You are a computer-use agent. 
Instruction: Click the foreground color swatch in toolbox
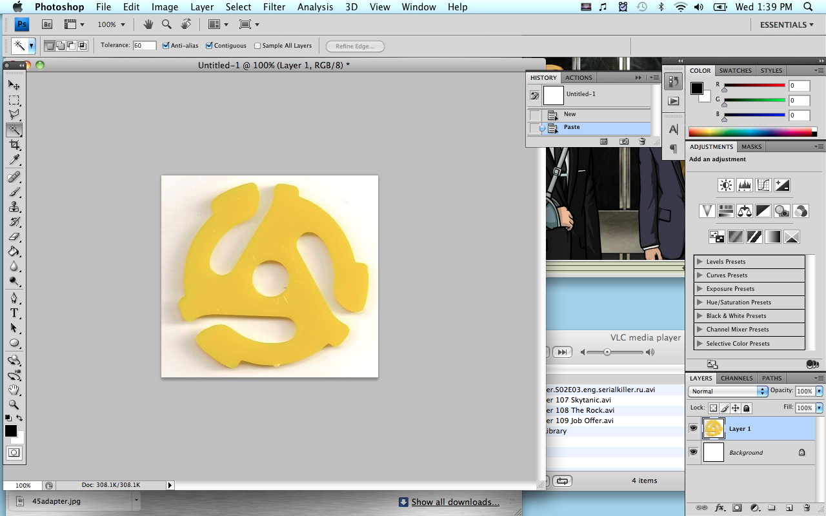pos(11,431)
